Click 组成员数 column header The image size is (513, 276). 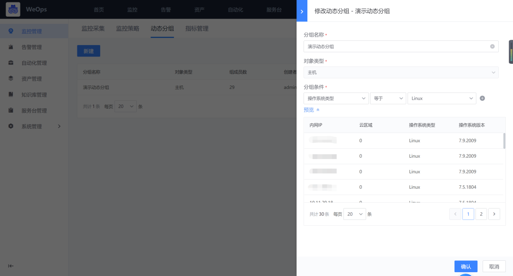tap(238, 72)
